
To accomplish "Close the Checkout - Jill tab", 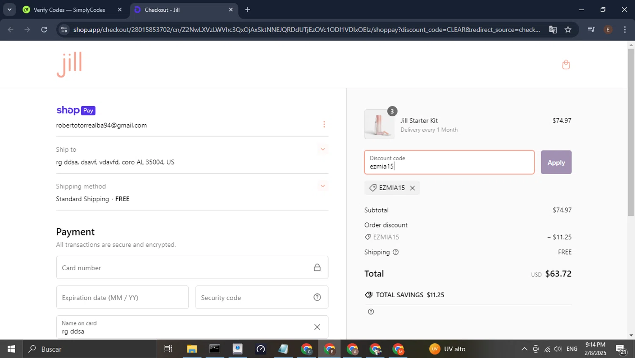I will [x=231, y=10].
